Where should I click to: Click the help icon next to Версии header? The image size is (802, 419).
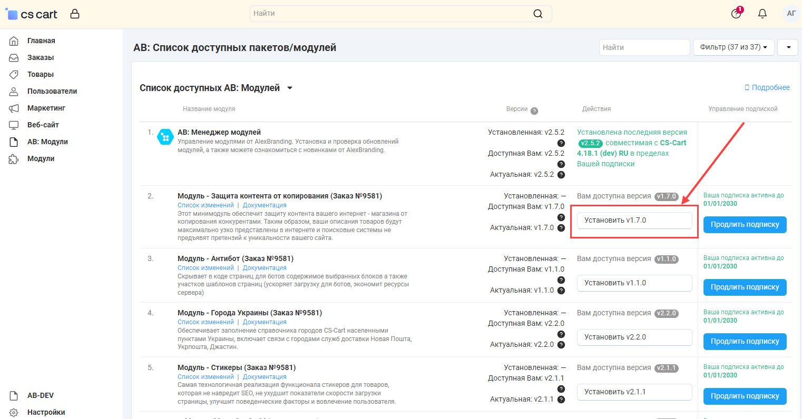(x=534, y=111)
